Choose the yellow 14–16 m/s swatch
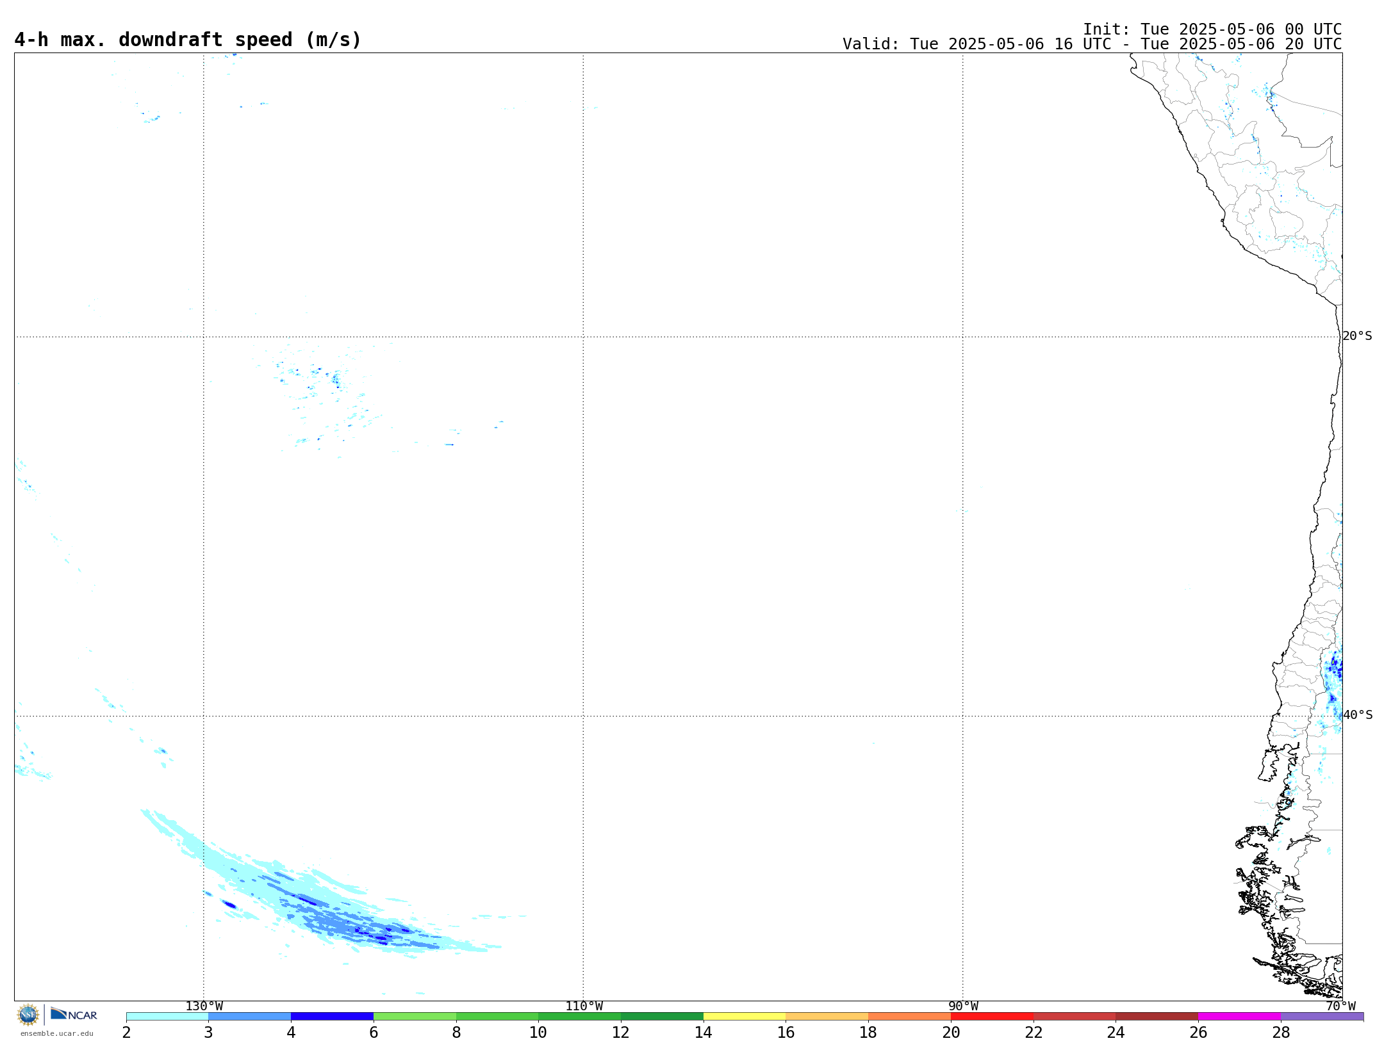 (745, 1017)
